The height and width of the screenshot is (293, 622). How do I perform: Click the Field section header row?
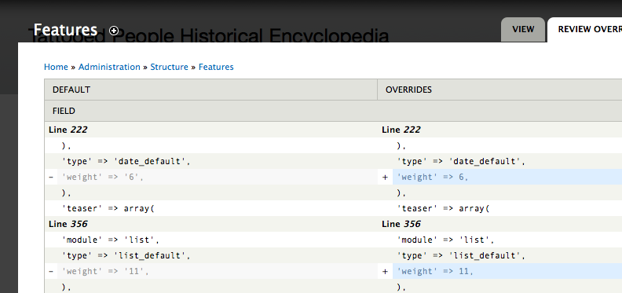point(333,111)
